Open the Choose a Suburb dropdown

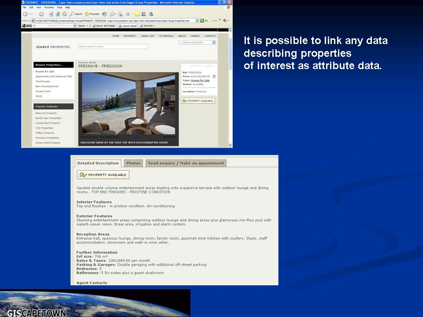click(x=197, y=42)
